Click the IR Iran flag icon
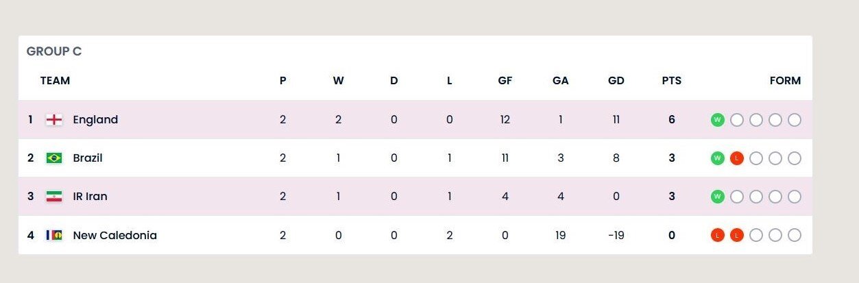Screen dimensions: 859x283 click(x=54, y=197)
